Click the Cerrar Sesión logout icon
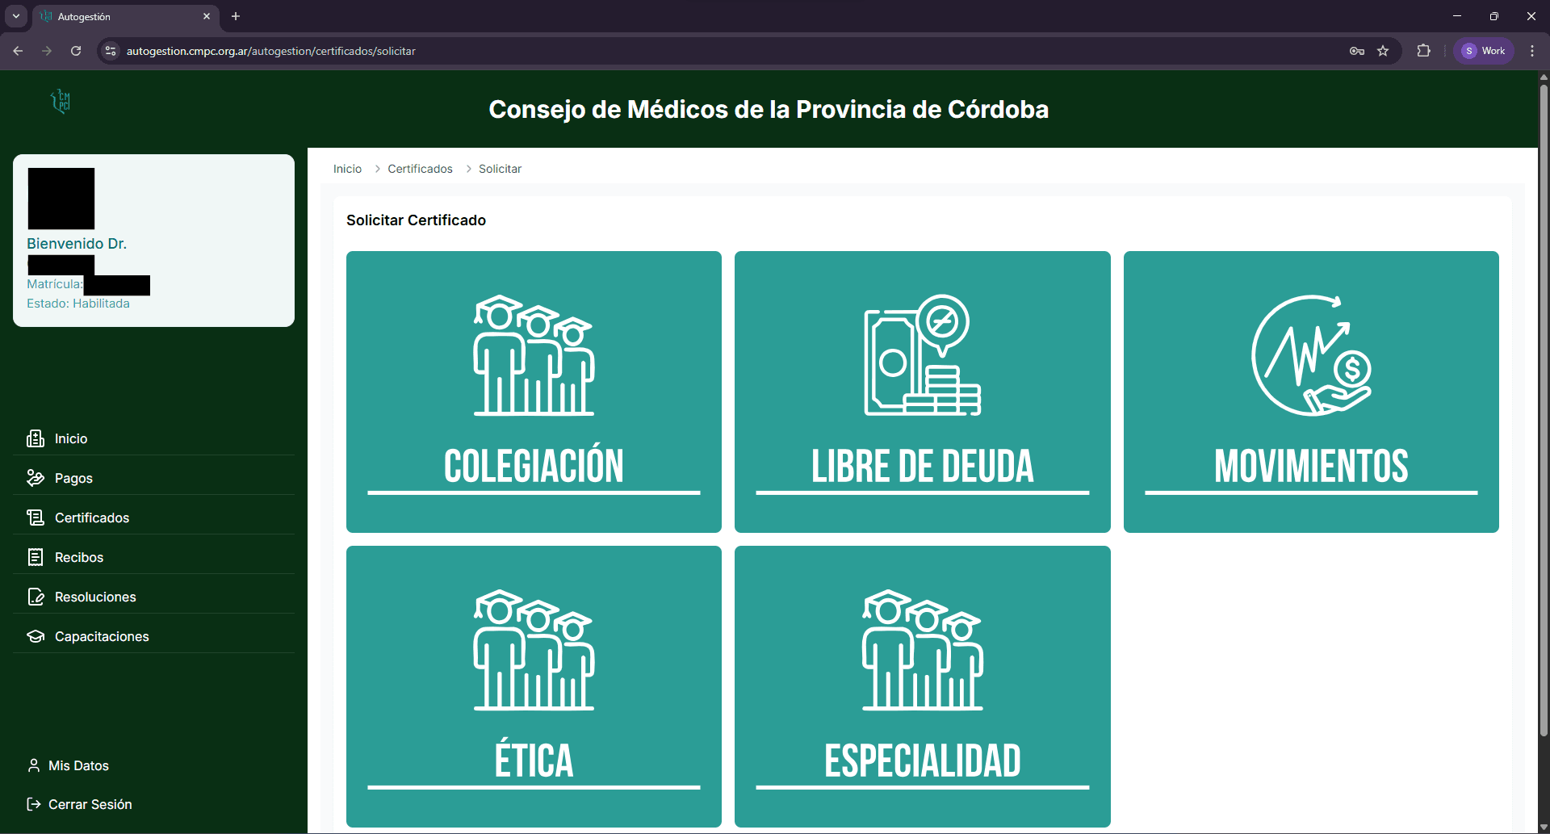This screenshot has width=1550, height=834. click(x=33, y=804)
